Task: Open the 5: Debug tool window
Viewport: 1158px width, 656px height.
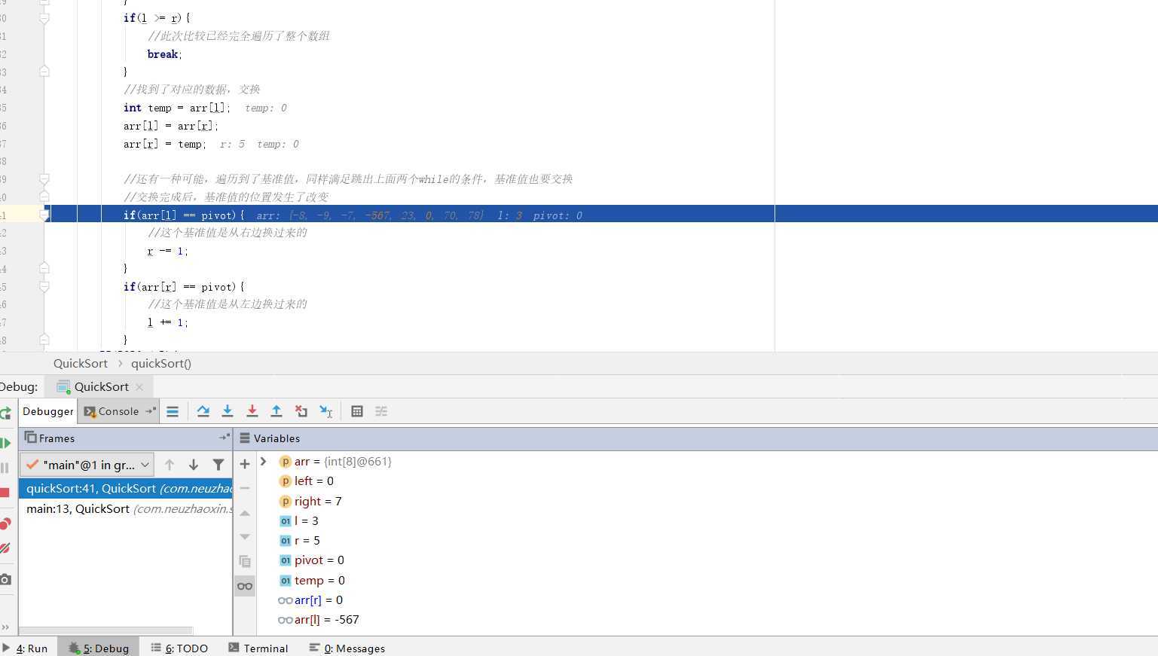Action: (99, 648)
